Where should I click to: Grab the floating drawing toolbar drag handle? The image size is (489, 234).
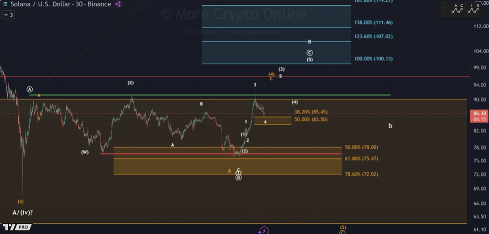pyautogui.click(x=444, y=10)
